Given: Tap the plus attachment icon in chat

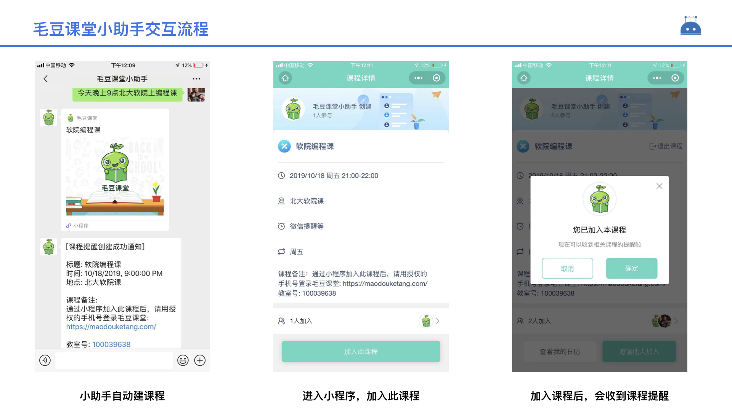Looking at the screenshot, I should click(x=200, y=360).
